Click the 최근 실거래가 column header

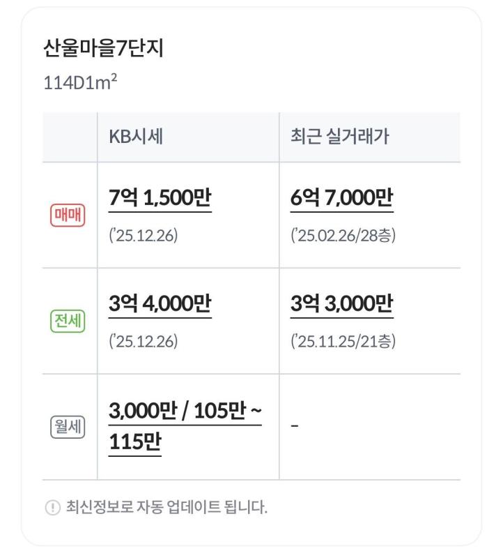click(x=340, y=136)
